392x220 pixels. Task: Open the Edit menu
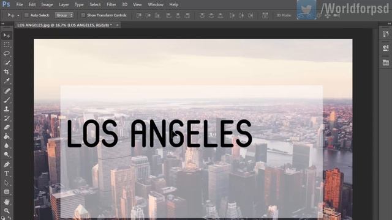pos(32,4)
